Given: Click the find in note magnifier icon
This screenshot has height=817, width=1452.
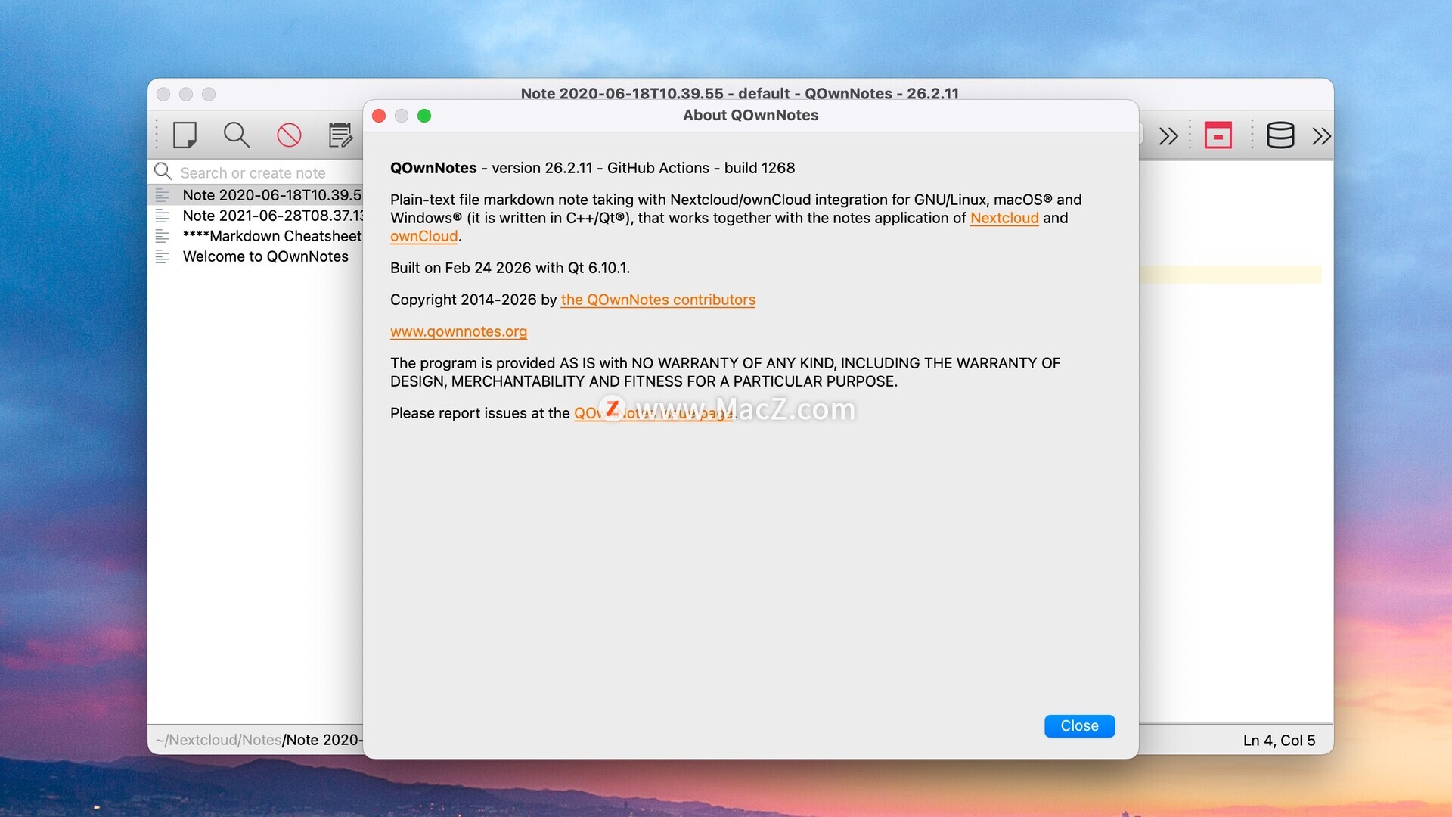Looking at the screenshot, I should pyautogui.click(x=236, y=135).
